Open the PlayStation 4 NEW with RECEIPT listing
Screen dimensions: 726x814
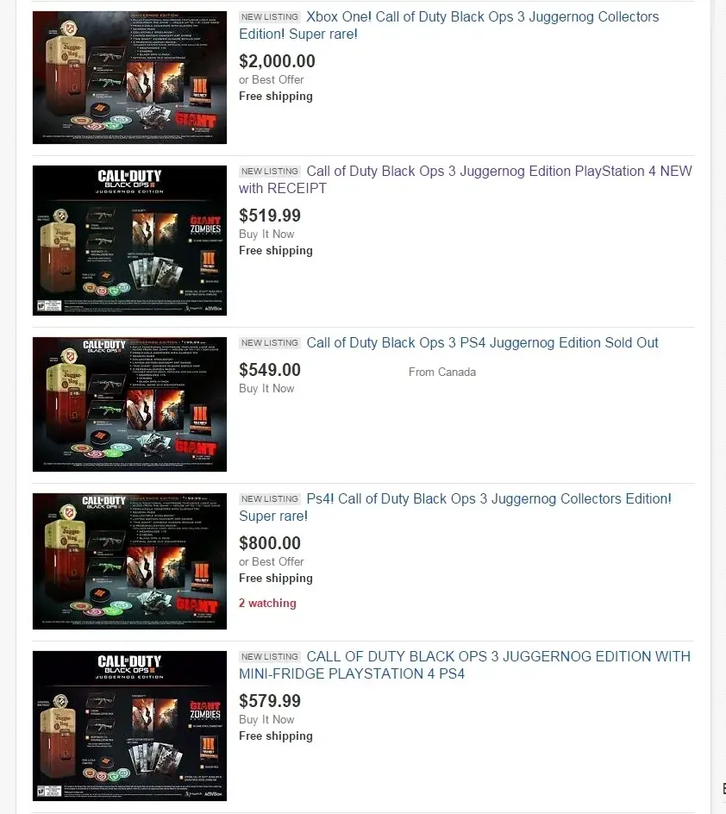[466, 179]
